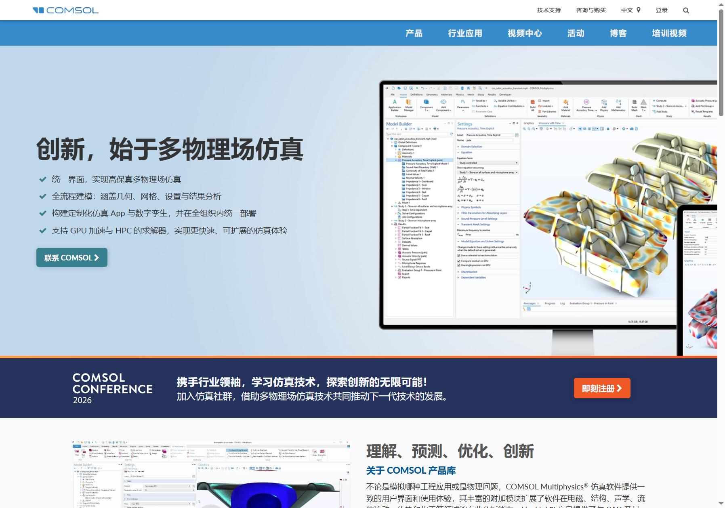Screen dimensions: 725x508
Task: Open the search magnifier icon
Action: coord(686,10)
